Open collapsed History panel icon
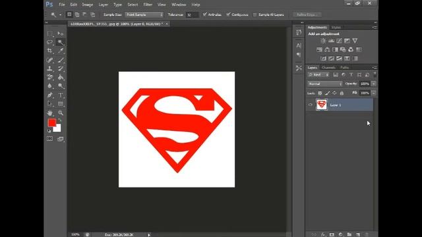Image resolution: width=422 pixels, height=237 pixels. (x=299, y=32)
